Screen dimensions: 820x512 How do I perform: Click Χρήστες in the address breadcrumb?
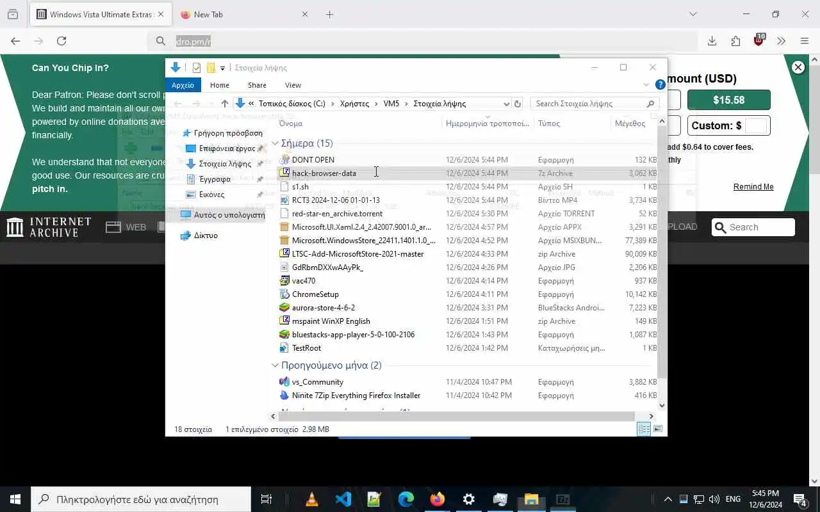[355, 104]
